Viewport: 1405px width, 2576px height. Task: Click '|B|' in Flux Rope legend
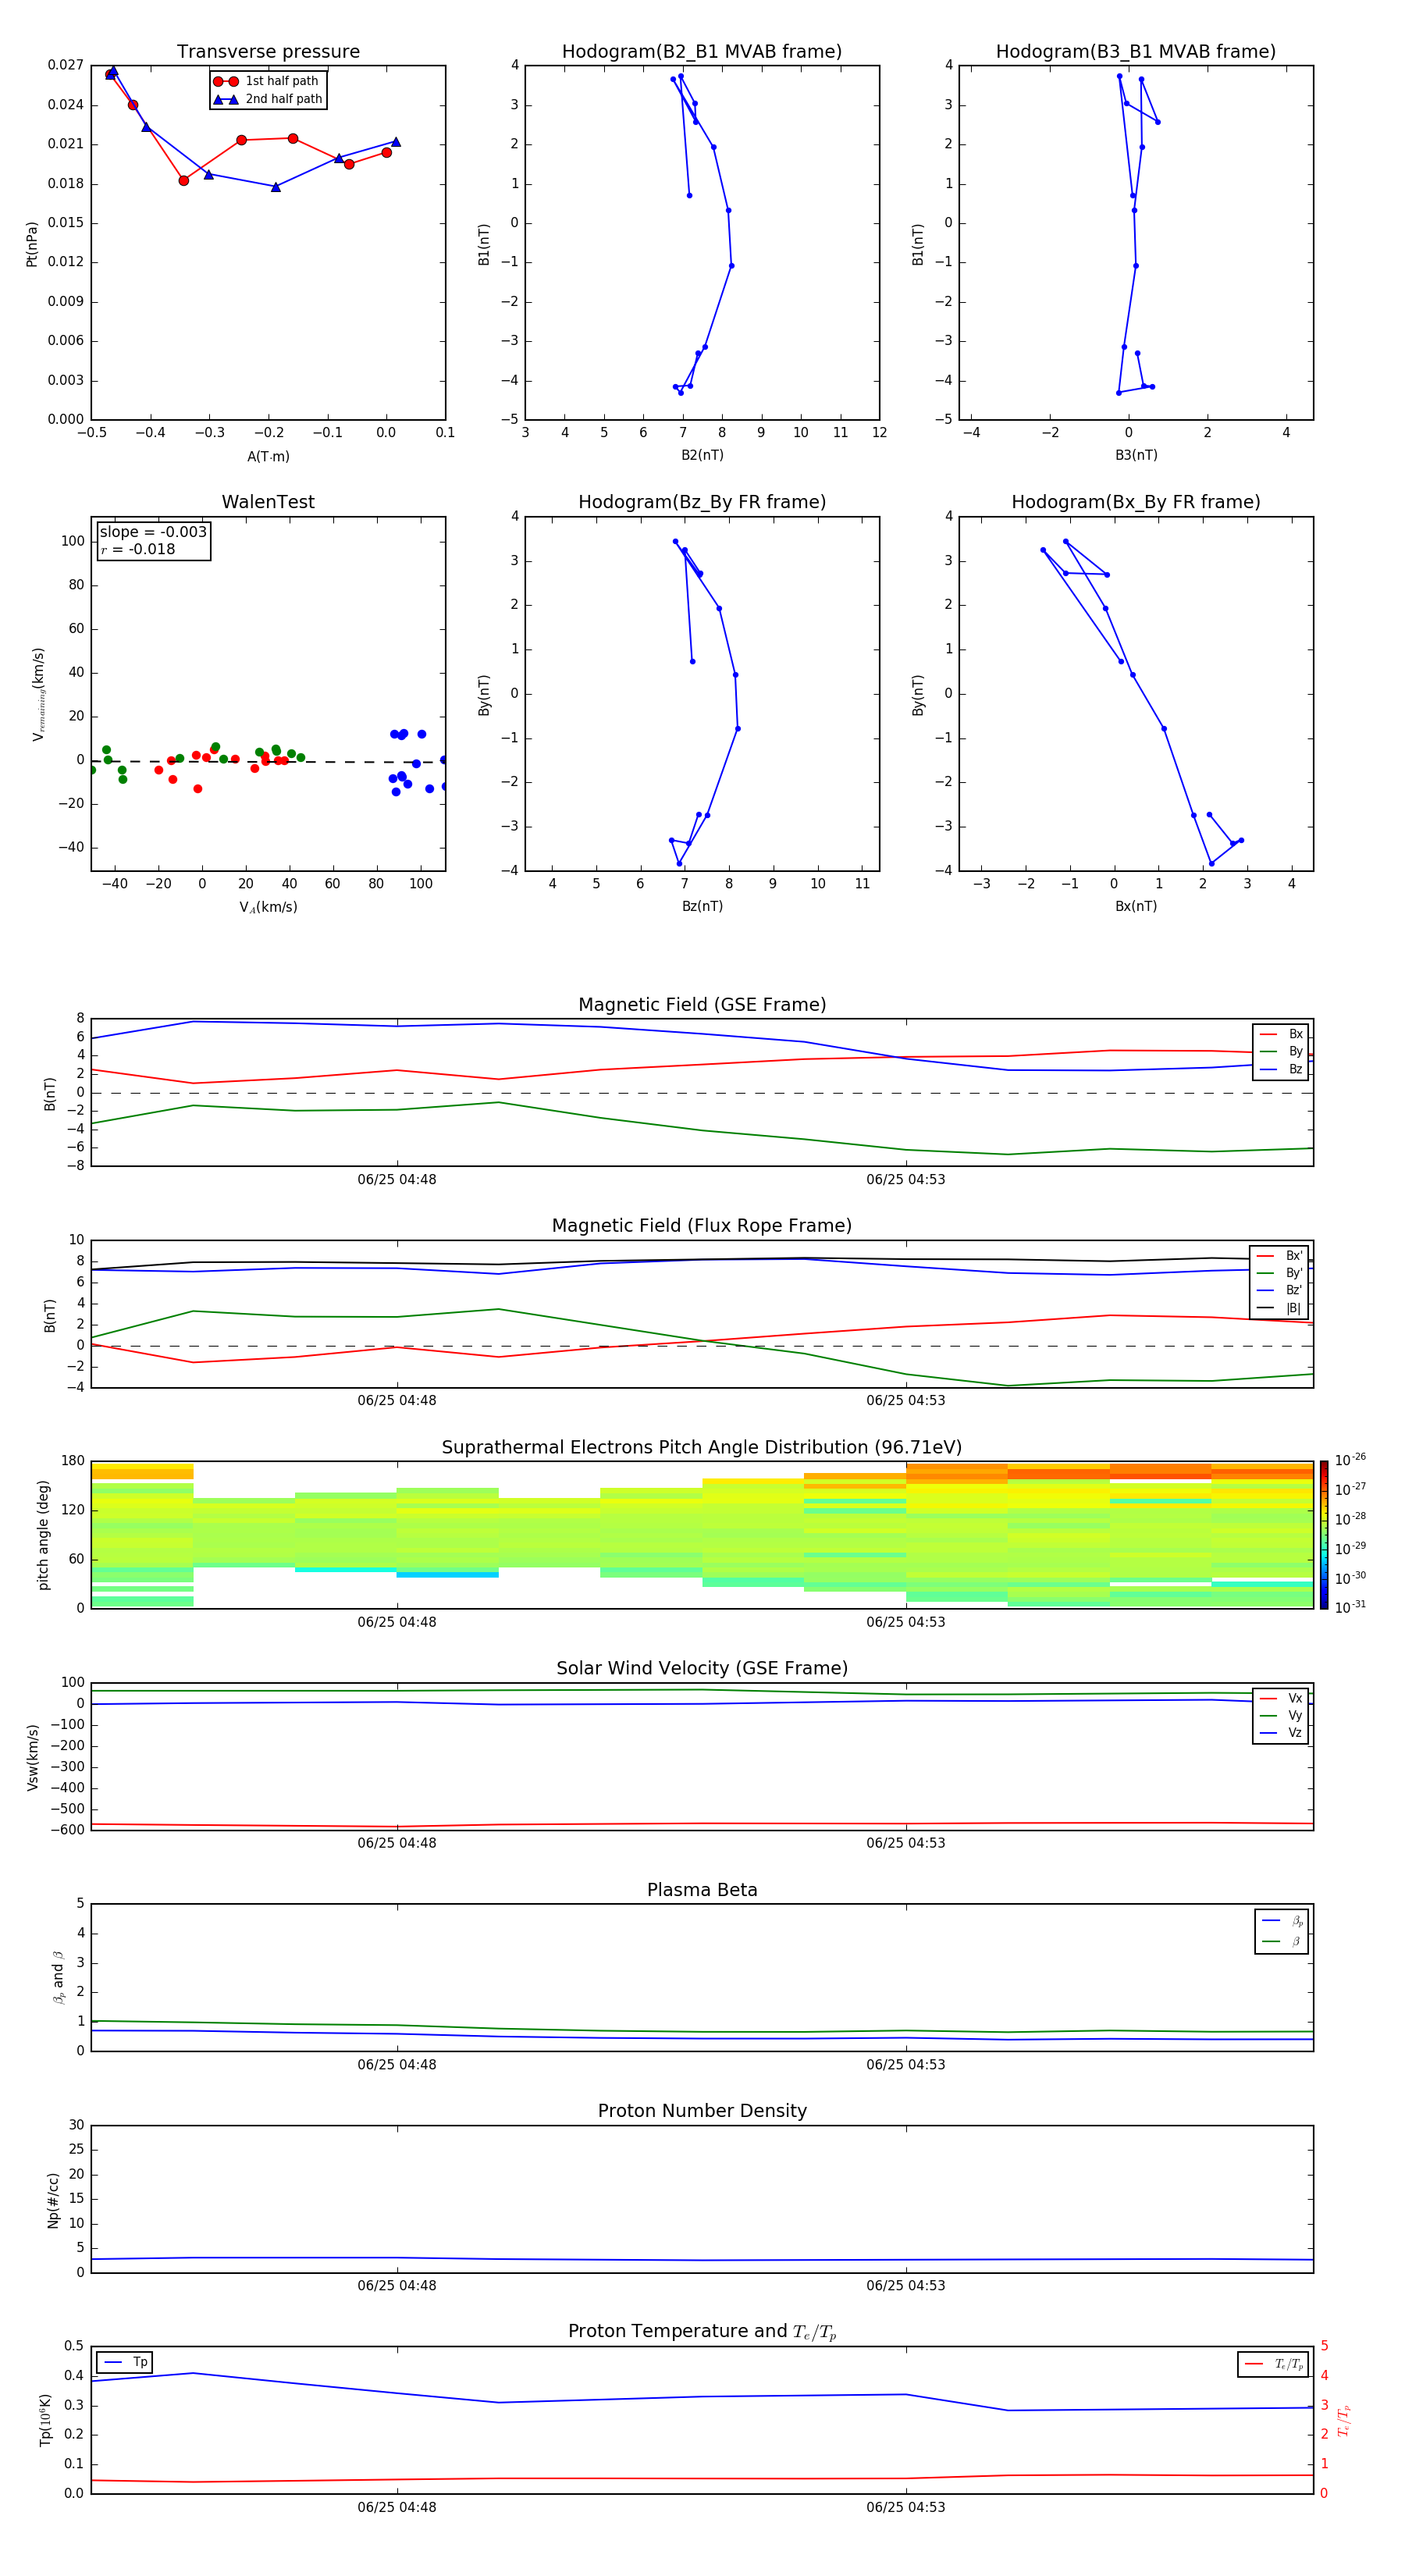point(1280,1308)
